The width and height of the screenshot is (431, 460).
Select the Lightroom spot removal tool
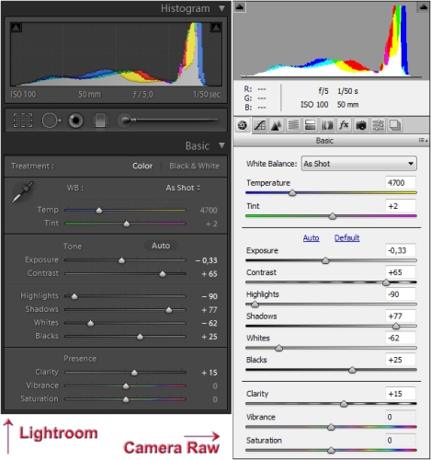click(x=51, y=121)
